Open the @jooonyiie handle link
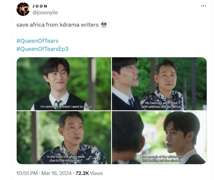Viewport: 222px width, 180px height. coord(45,13)
